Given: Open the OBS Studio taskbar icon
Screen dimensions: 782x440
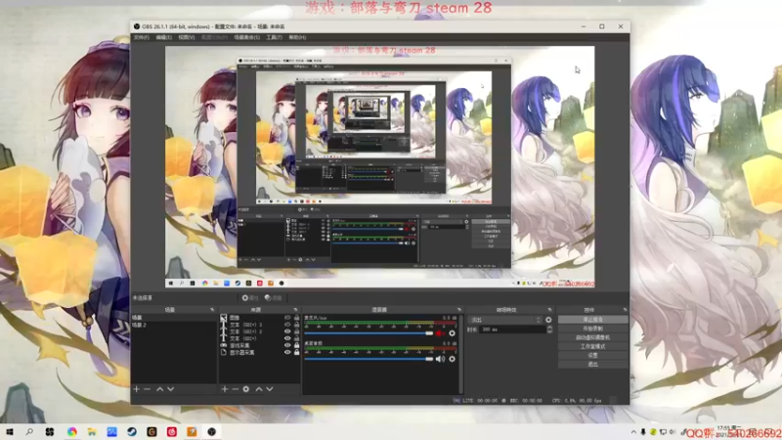Looking at the screenshot, I should tap(211, 431).
